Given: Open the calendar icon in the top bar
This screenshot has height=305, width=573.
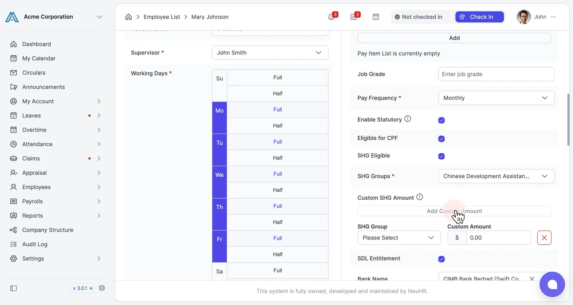Looking at the screenshot, I should [376, 17].
